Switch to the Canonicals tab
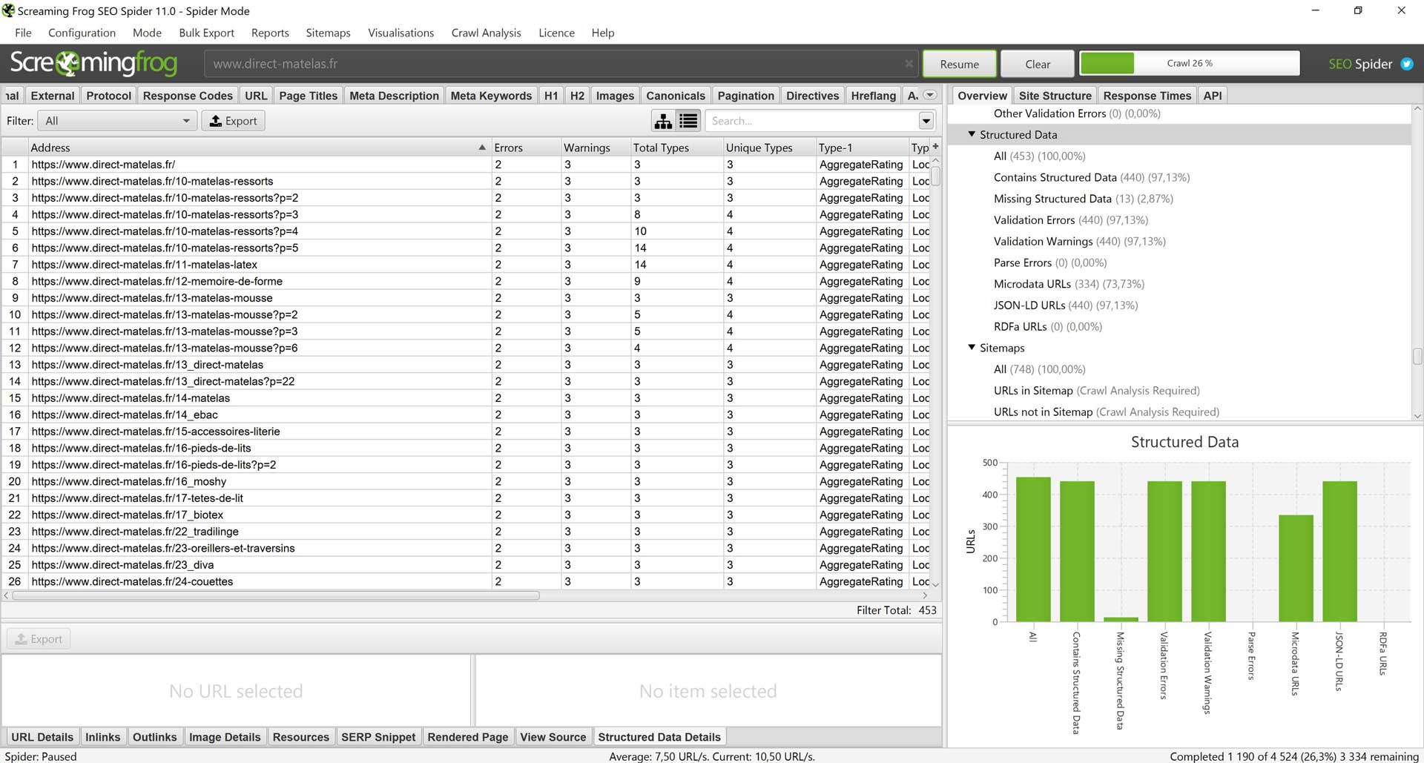 (x=676, y=96)
